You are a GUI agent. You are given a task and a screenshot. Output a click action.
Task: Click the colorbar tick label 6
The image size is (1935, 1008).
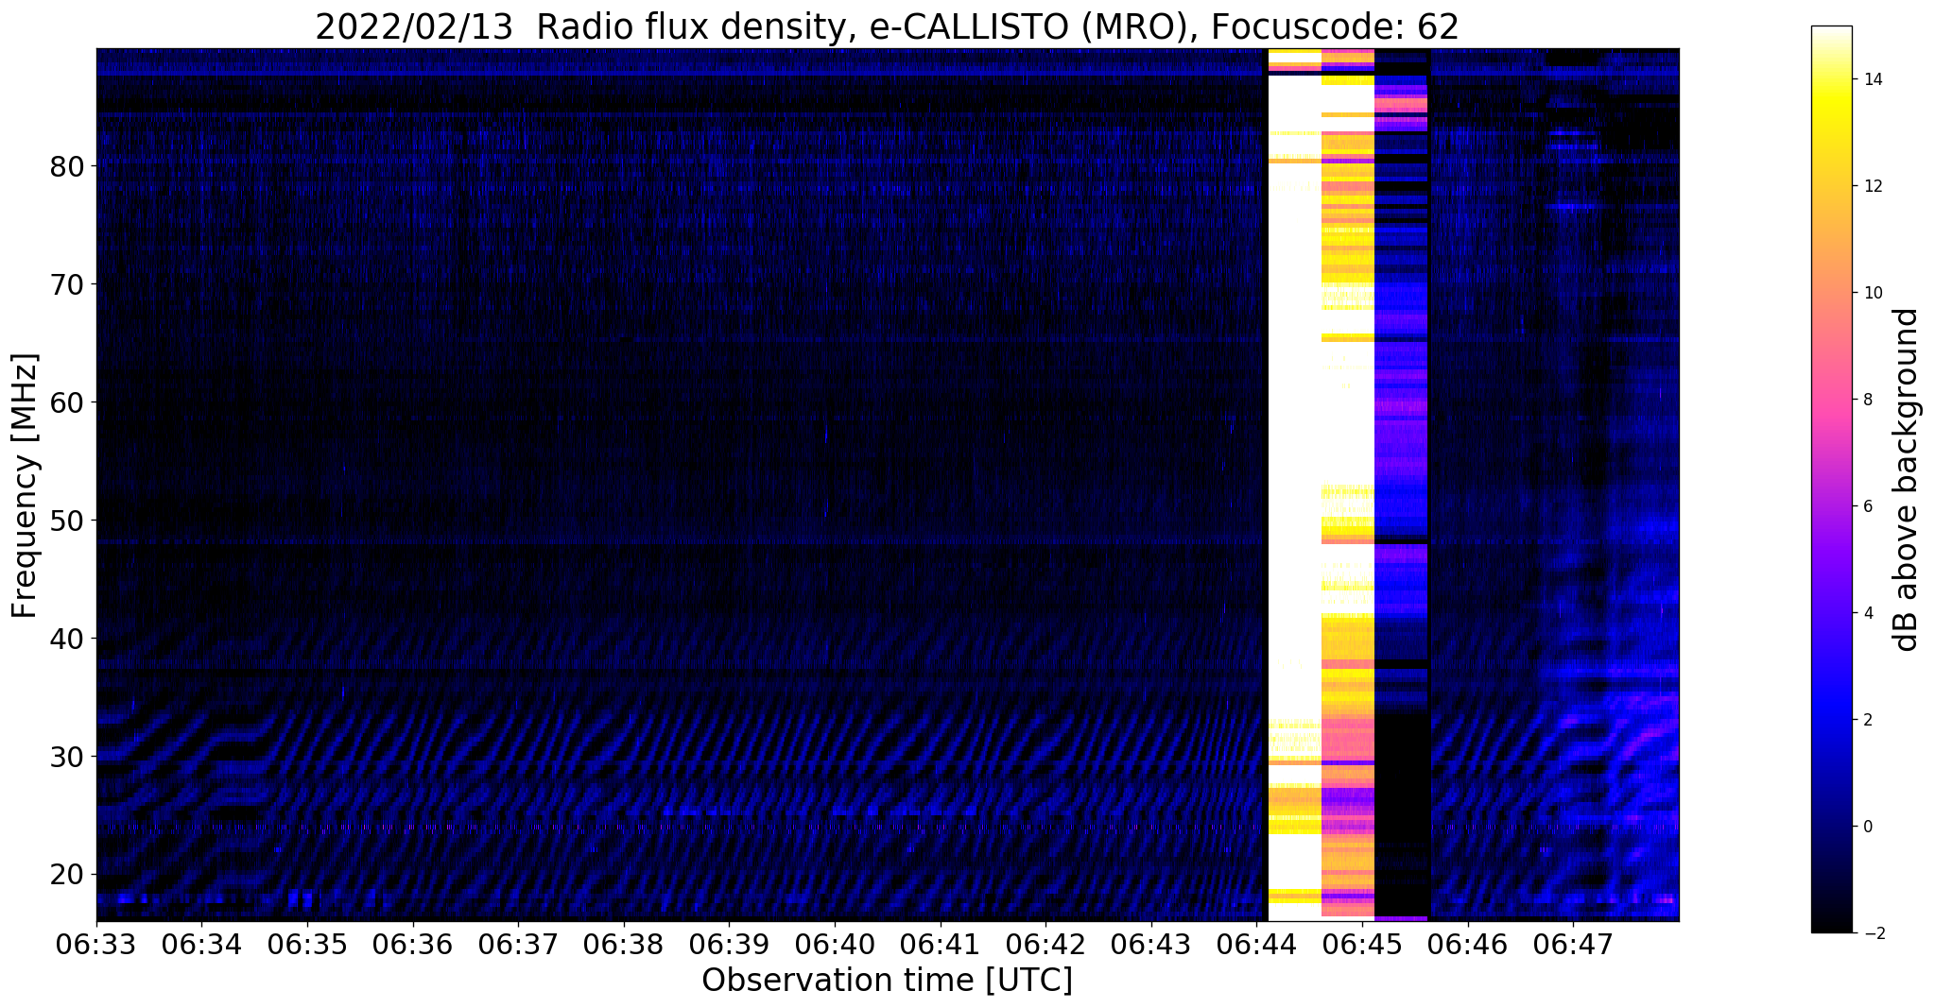coord(1868,506)
